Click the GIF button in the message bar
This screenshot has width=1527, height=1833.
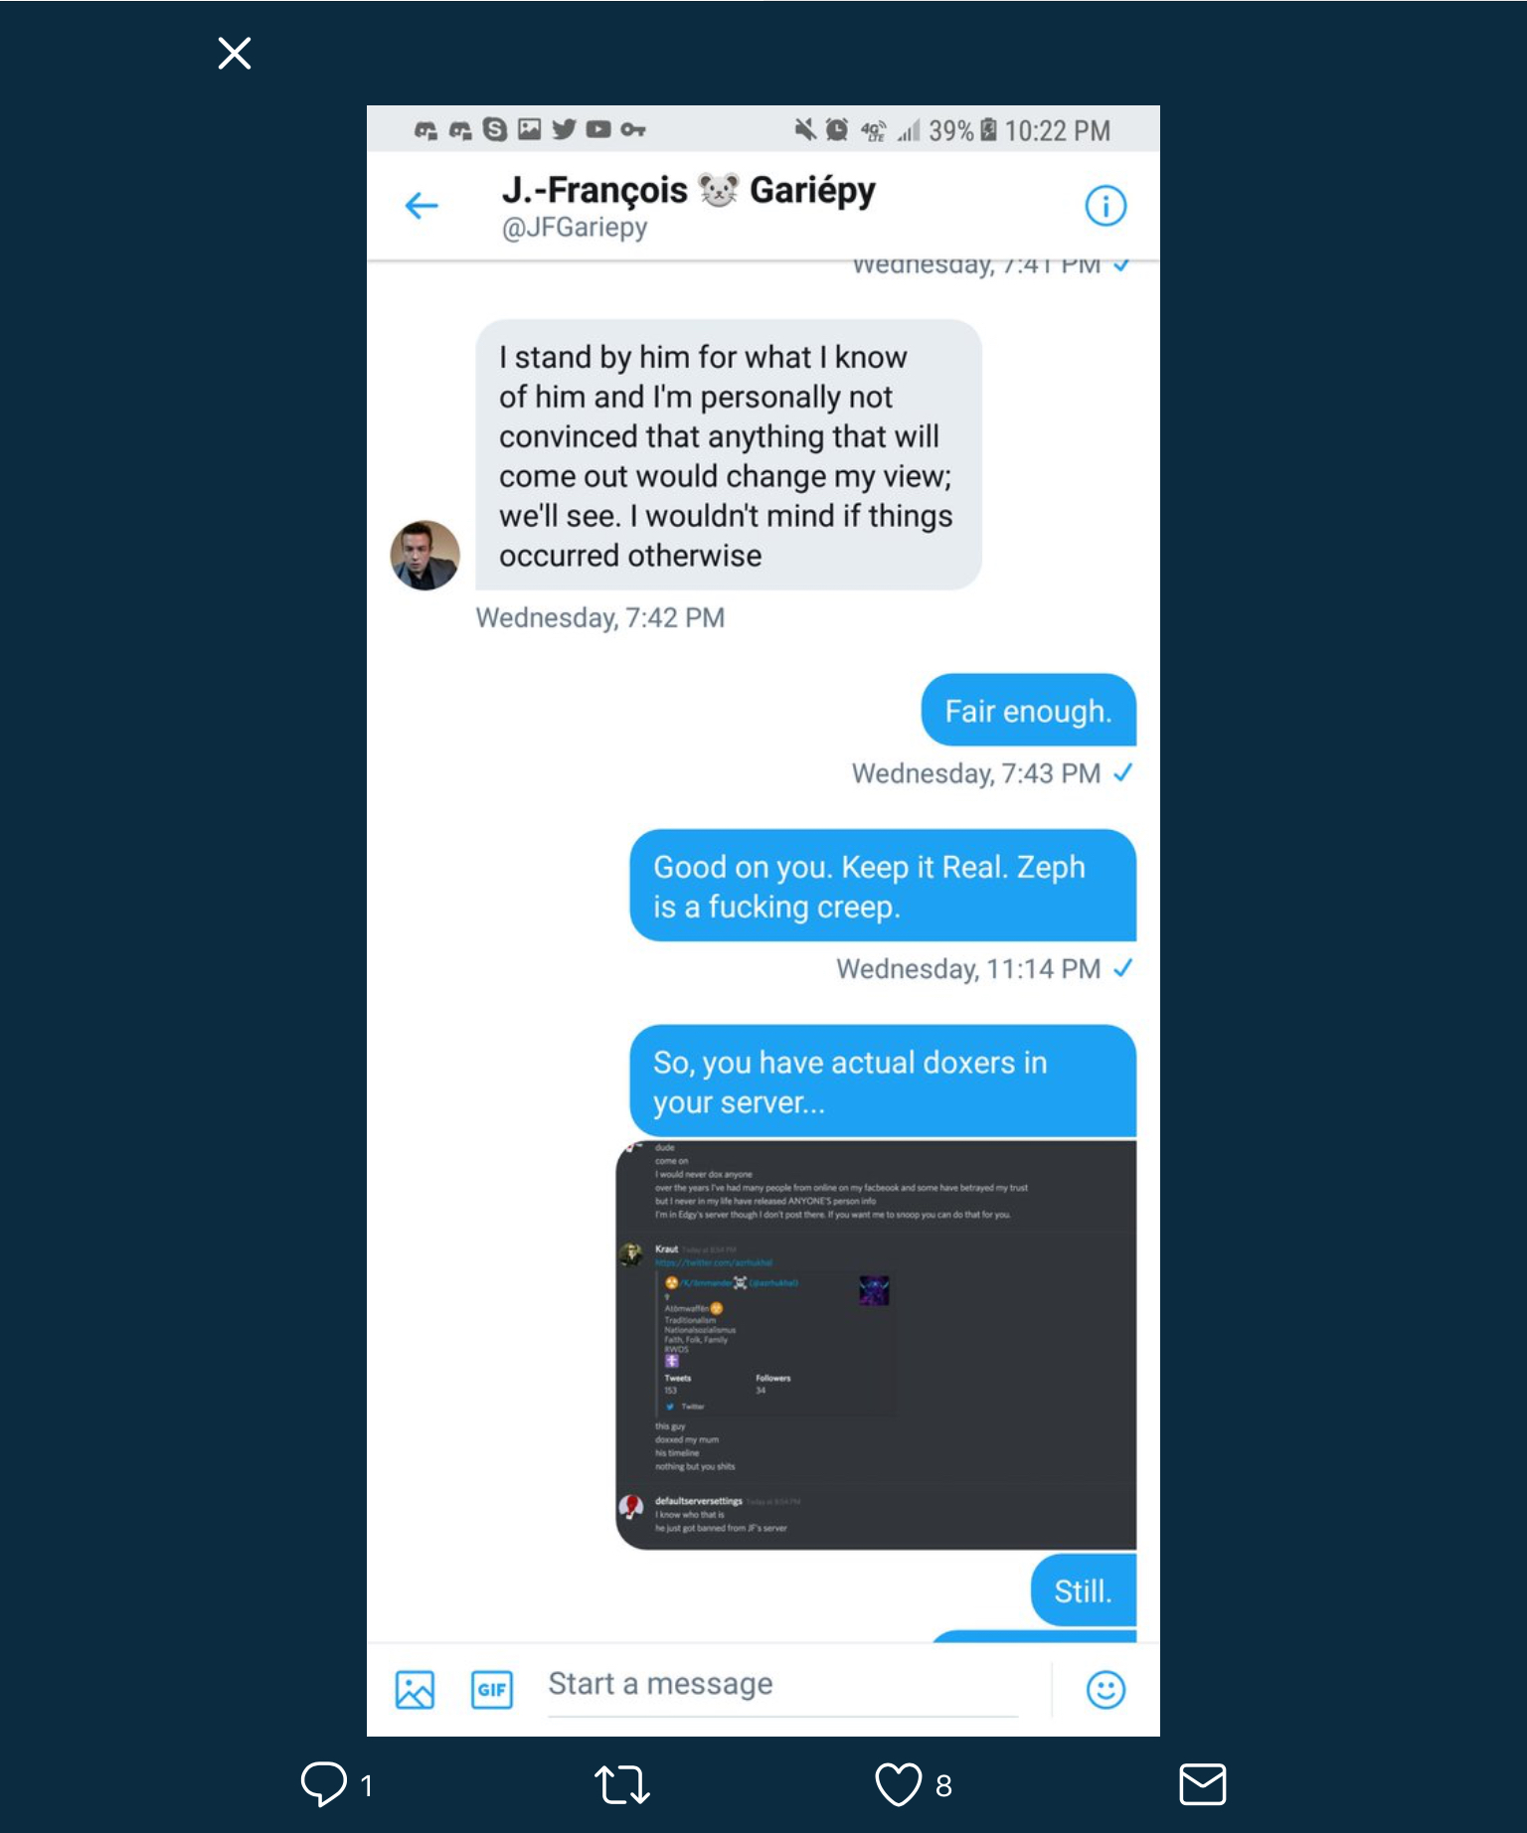point(492,1690)
